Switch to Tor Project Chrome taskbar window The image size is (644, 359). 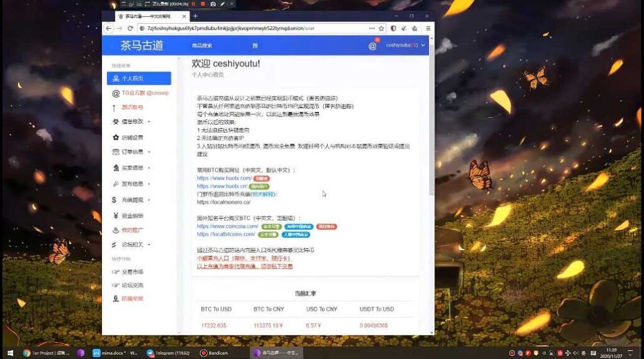point(47,353)
